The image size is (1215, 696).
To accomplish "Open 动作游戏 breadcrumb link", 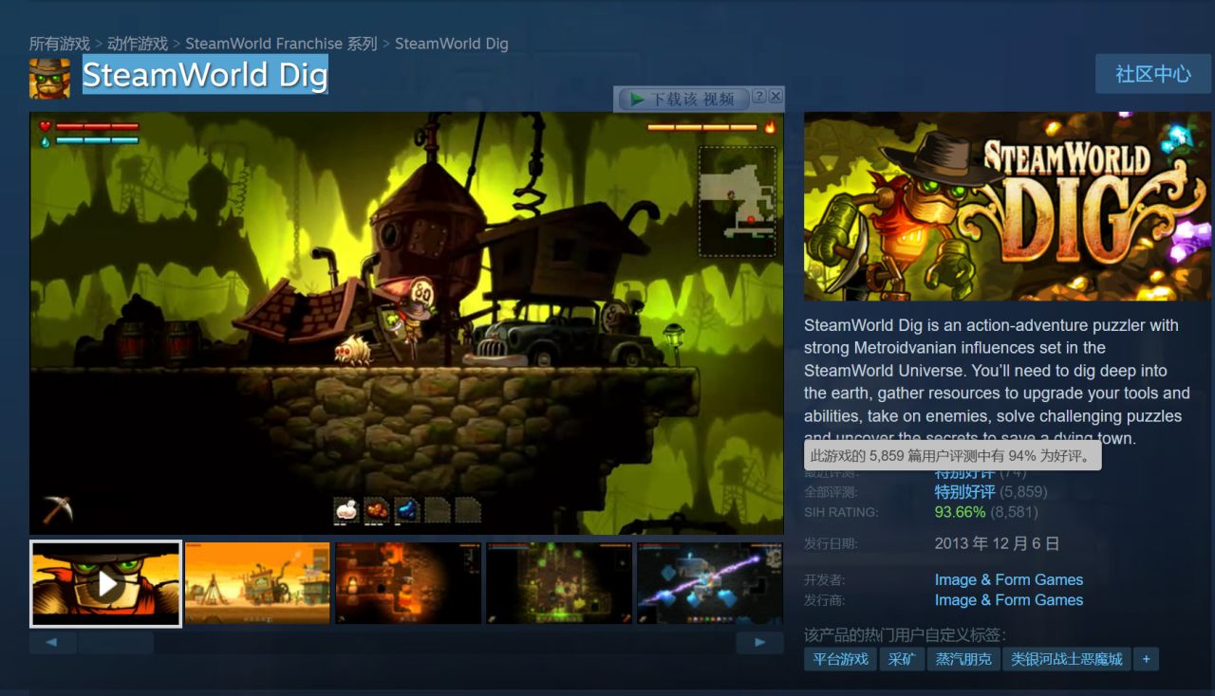I will pyautogui.click(x=137, y=44).
